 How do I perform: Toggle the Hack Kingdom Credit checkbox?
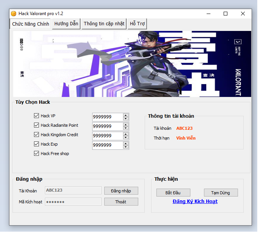click(x=37, y=135)
